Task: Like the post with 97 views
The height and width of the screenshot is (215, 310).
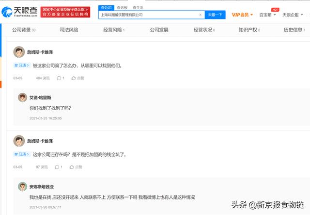Action: [x=76, y=167]
